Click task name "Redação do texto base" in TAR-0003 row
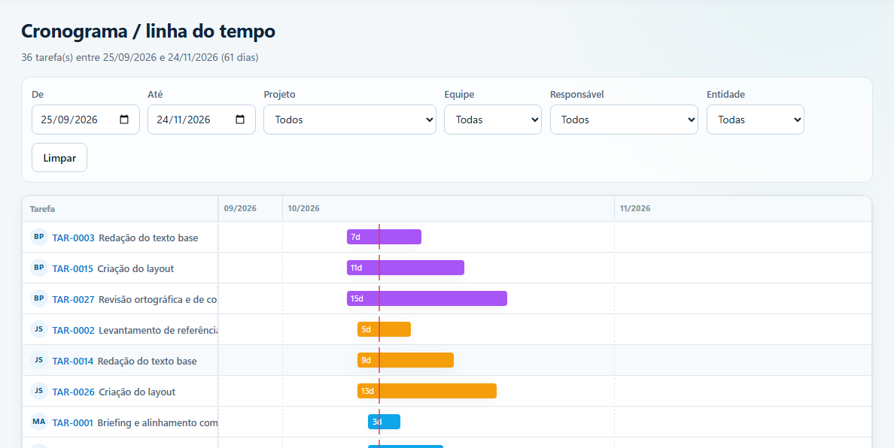 (x=148, y=238)
